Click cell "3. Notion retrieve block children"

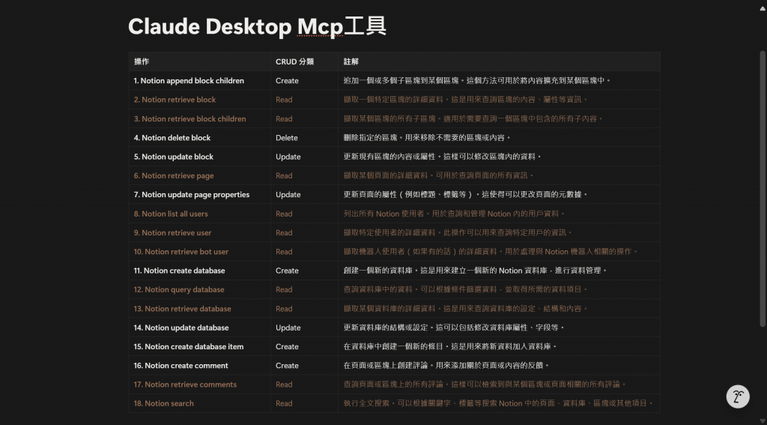click(x=199, y=118)
